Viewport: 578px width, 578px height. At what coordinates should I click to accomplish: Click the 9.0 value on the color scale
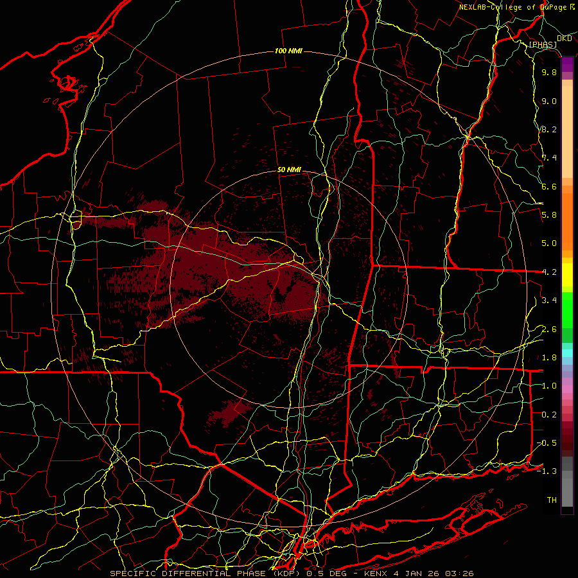549,101
